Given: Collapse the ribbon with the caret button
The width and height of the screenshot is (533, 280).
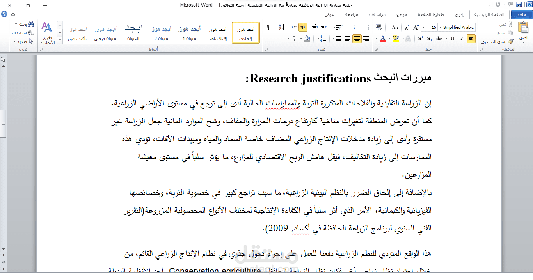Looking at the screenshot, I should 13,14.
